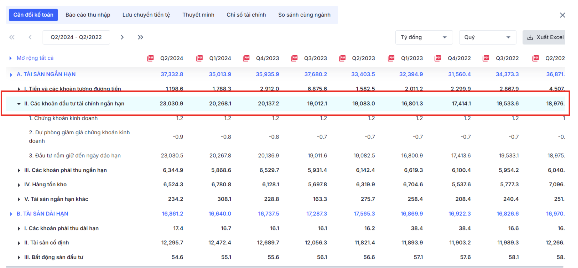
Task: Expand II. Tài sản cố định row
Action: pyautogui.click(x=19, y=243)
